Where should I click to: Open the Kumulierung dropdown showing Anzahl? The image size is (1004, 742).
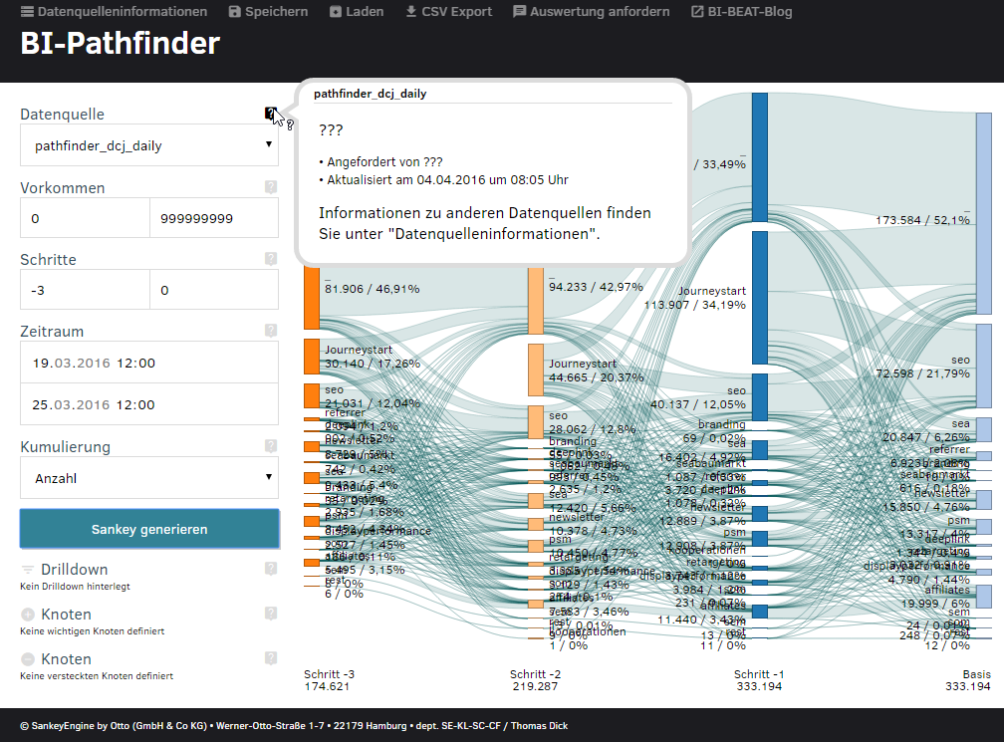[149, 478]
